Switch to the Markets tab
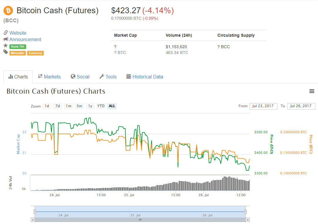Screen dimensions: 318x224 [x=49, y=77]
